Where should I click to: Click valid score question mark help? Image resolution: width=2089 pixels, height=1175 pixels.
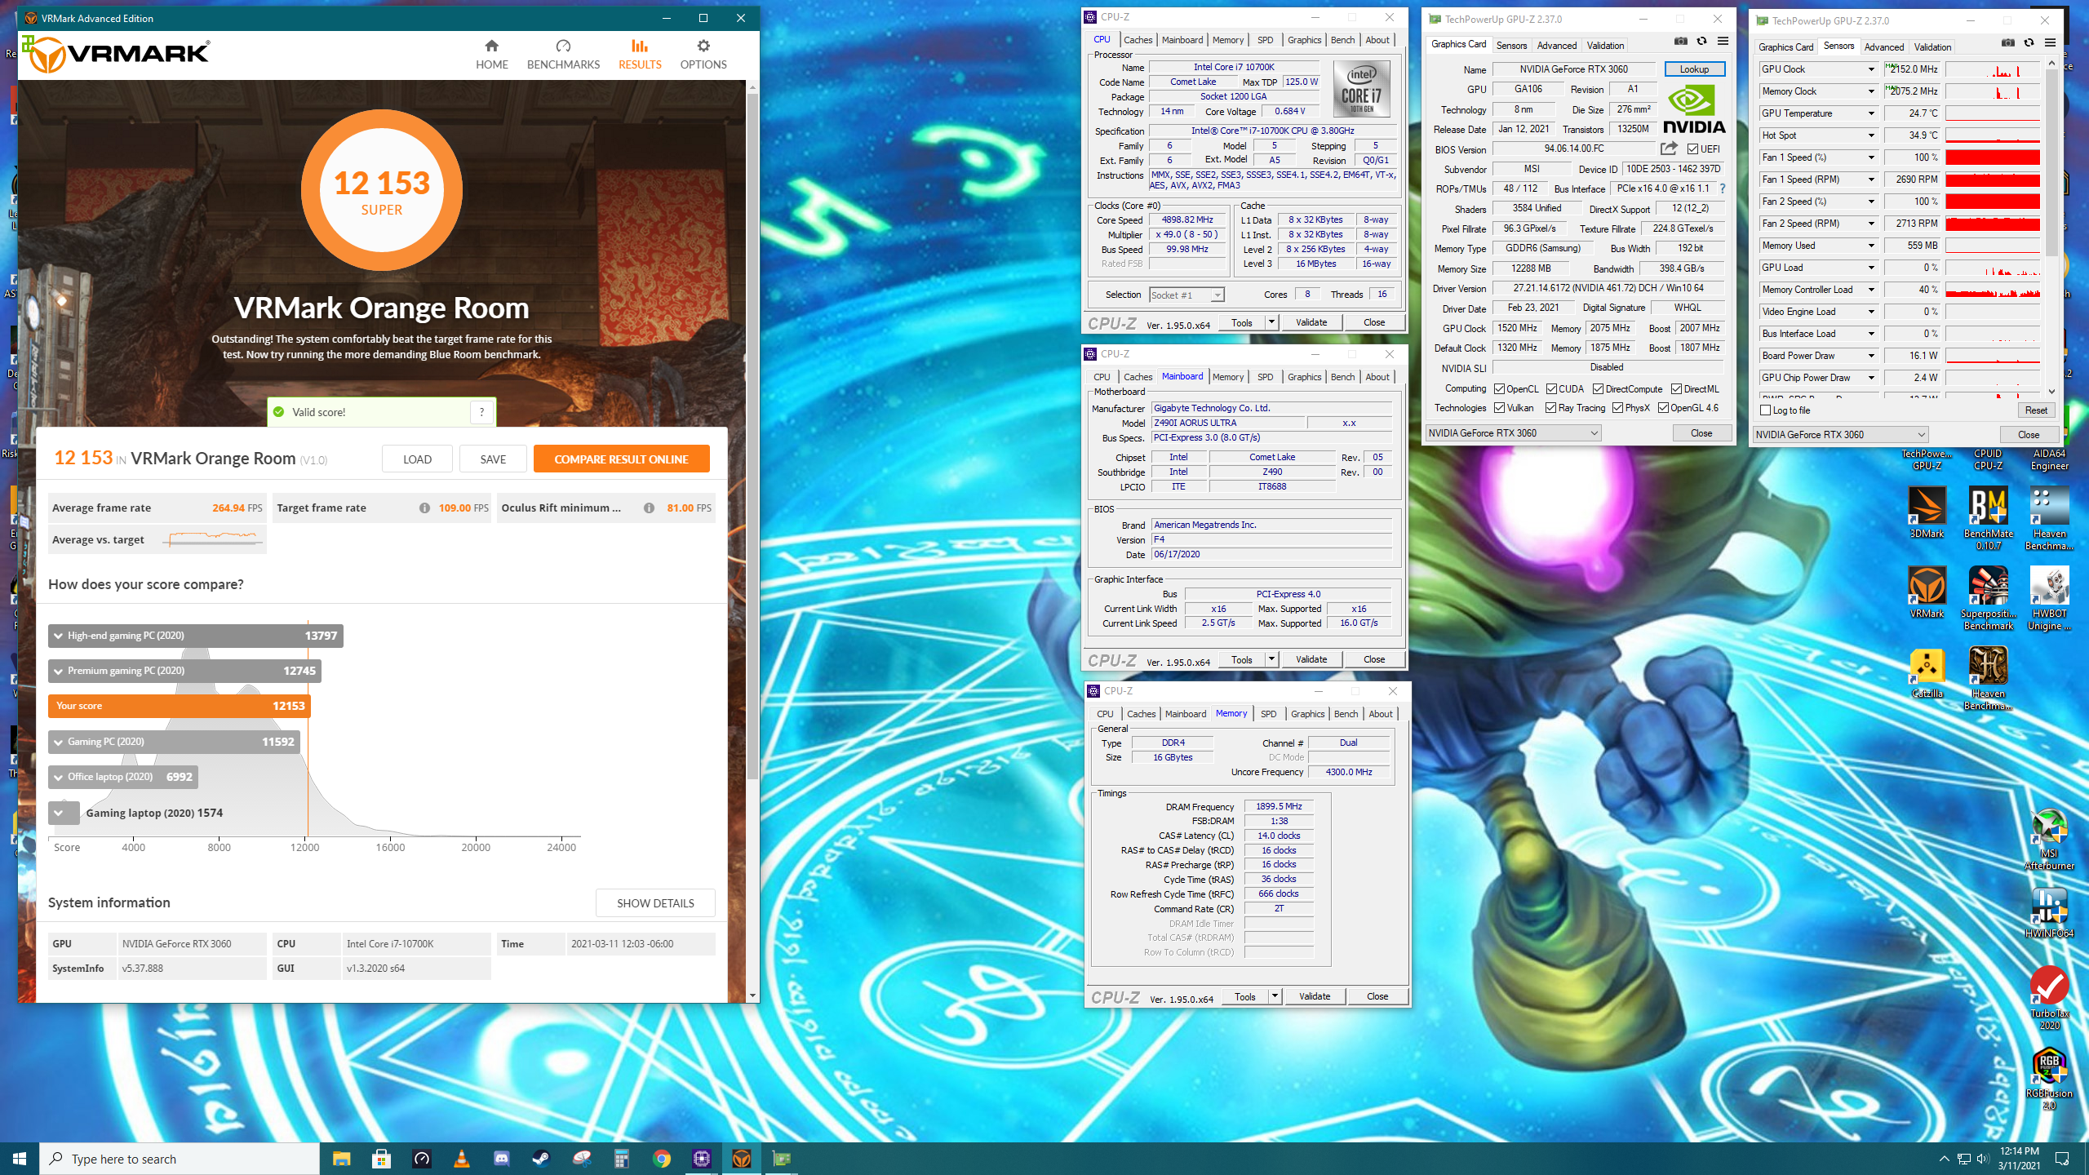click(x=481, y=412)
